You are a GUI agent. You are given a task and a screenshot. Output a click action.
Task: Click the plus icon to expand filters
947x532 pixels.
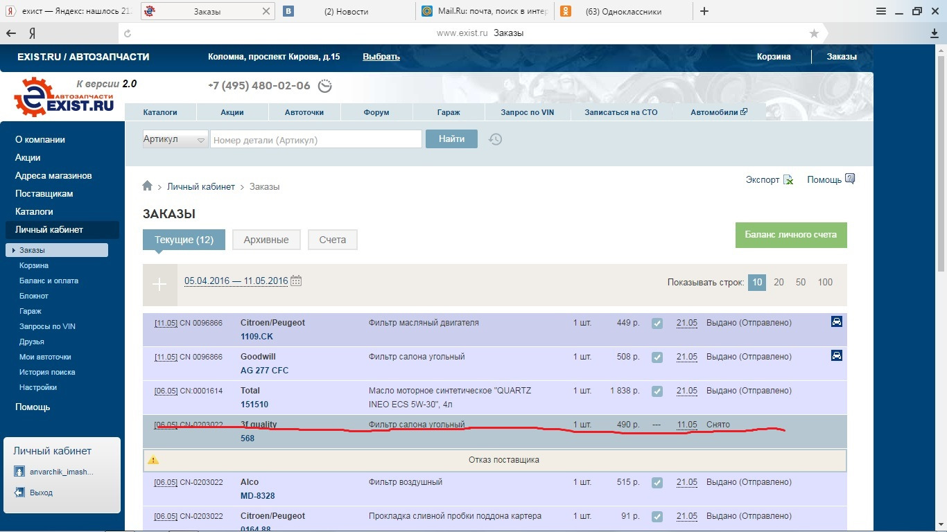point(159,284)
